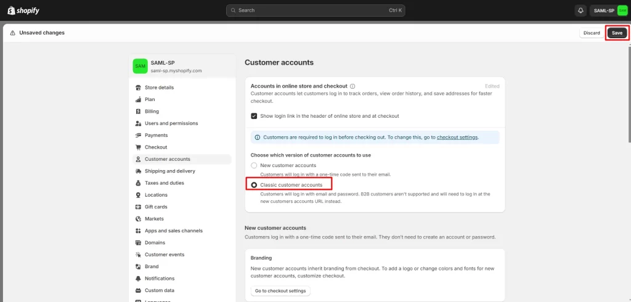631x302 pixels.
Task: Open Apps and sales channels settings
Action: [x=173, y=231]
